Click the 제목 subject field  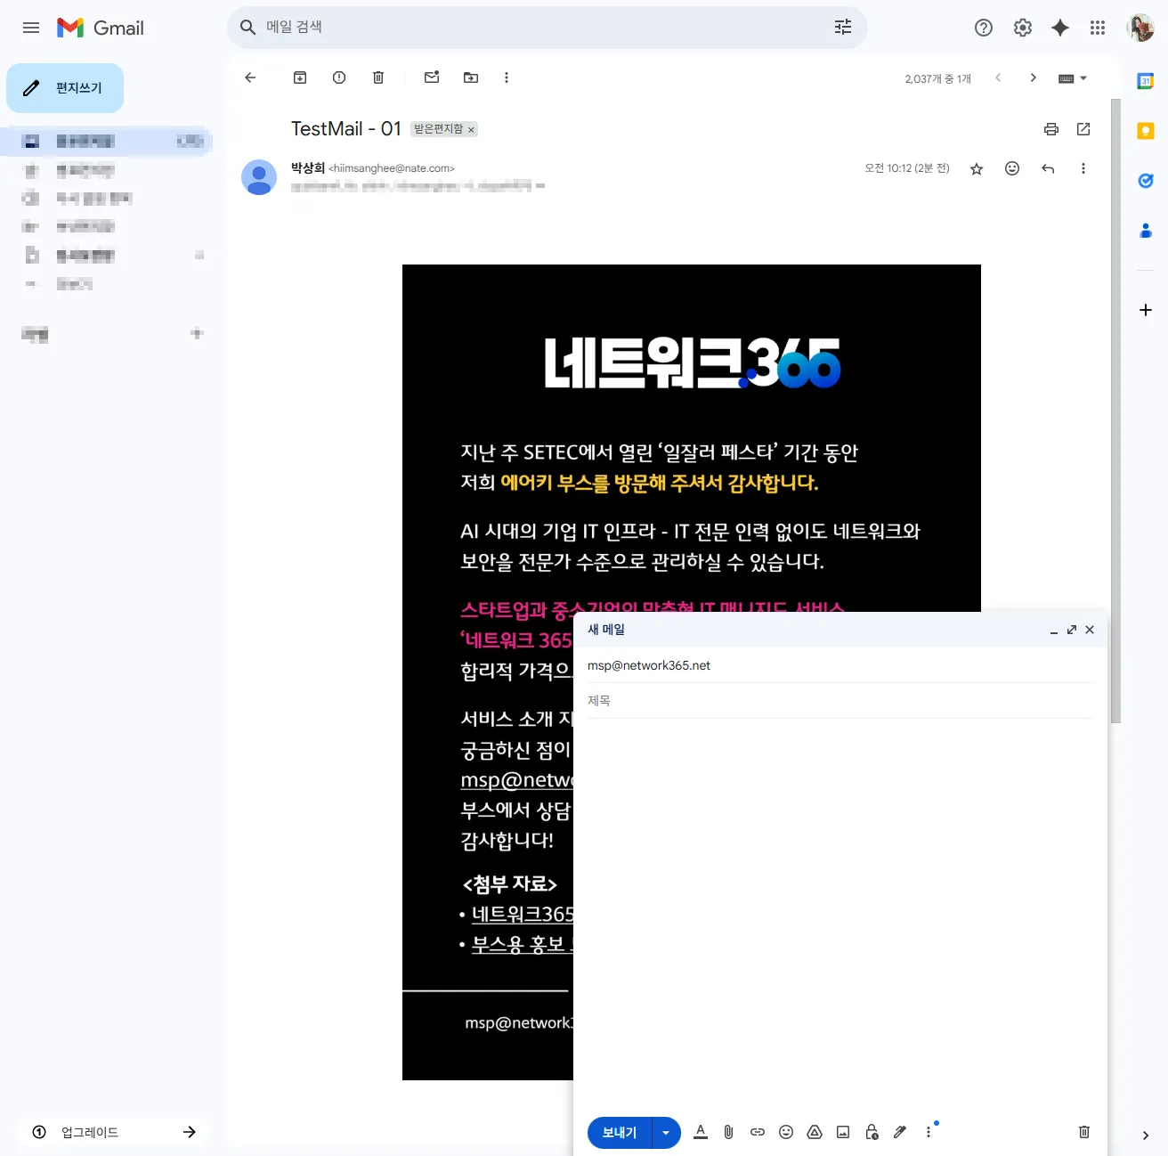[840, 701]
